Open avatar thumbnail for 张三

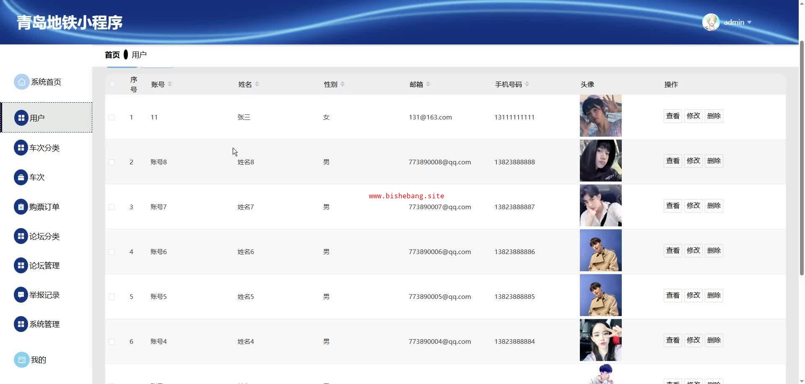601,116
